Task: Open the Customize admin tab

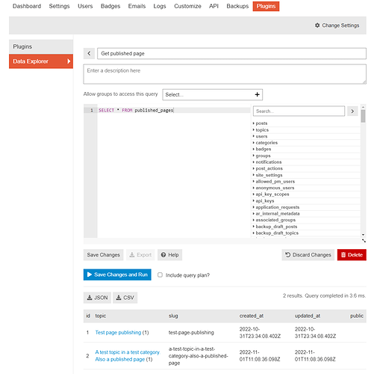Action: (x=187, y=6)
